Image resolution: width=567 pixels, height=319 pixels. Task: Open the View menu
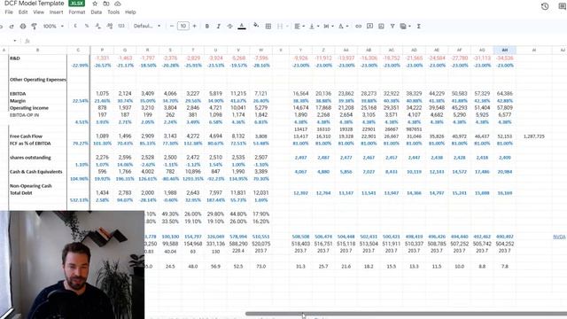coord(38,12)
